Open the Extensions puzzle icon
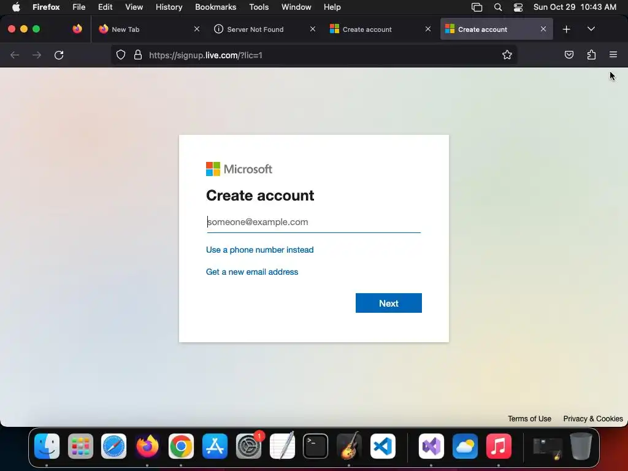 click(x=591, y=55)
